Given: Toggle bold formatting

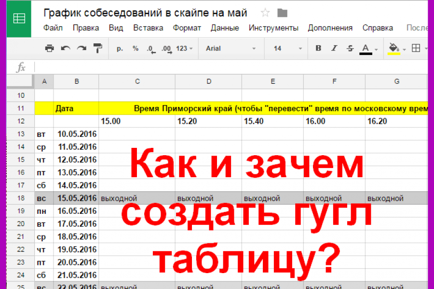Looking at the screenshot, I should [x=318, y=48].
